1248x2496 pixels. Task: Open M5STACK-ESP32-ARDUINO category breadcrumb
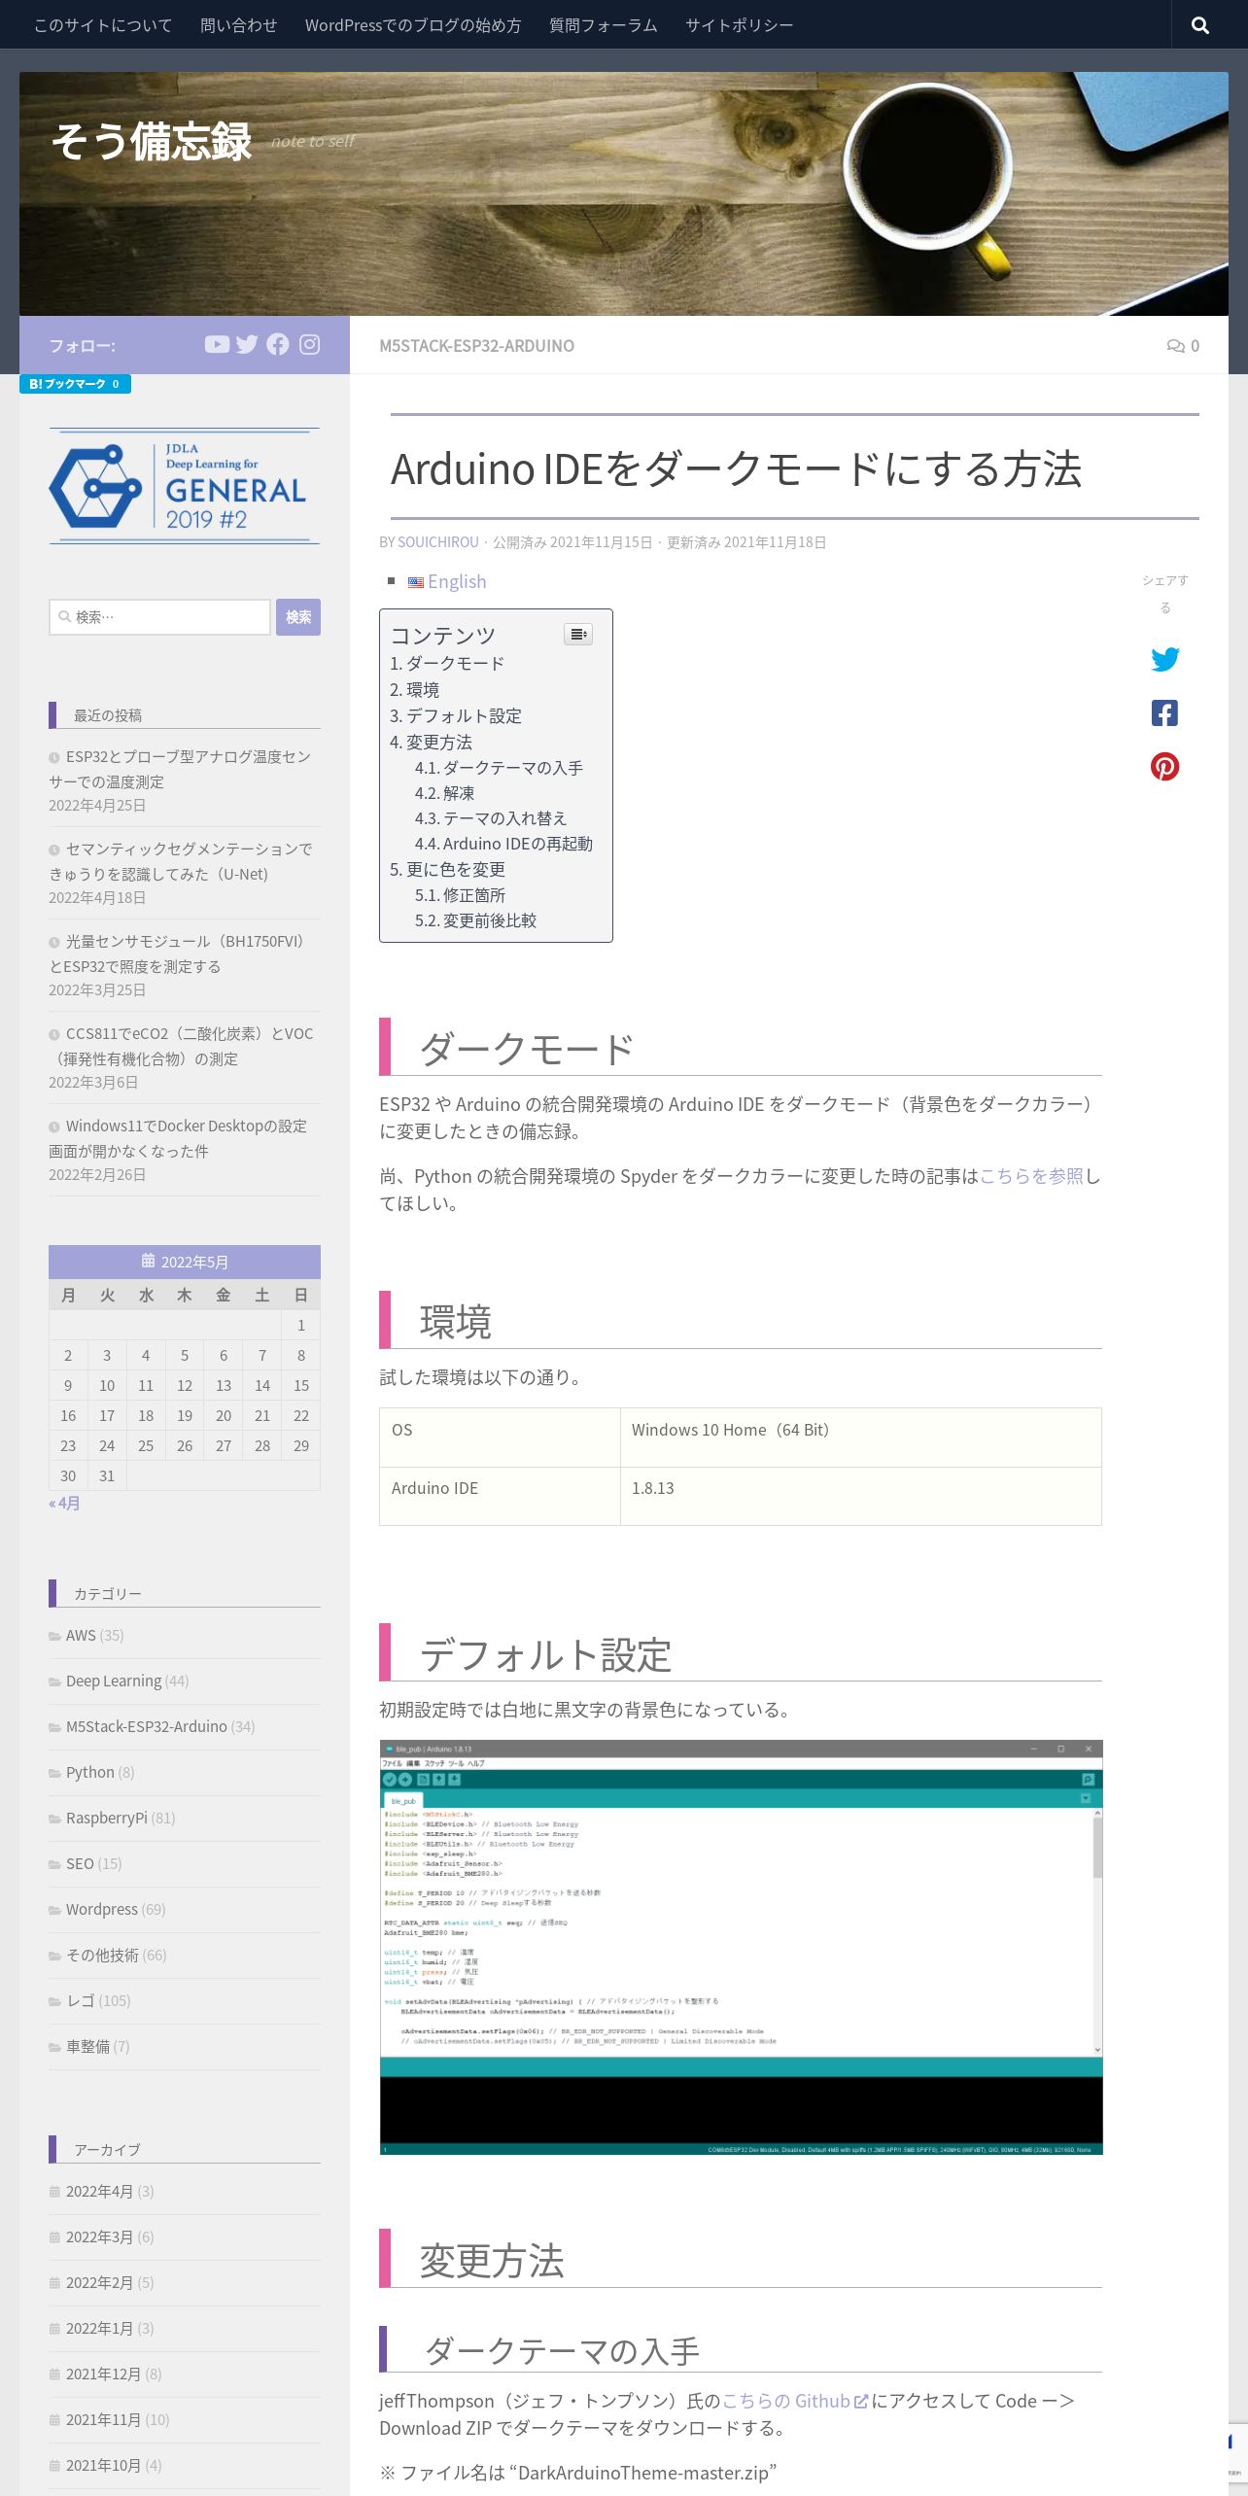476,346
